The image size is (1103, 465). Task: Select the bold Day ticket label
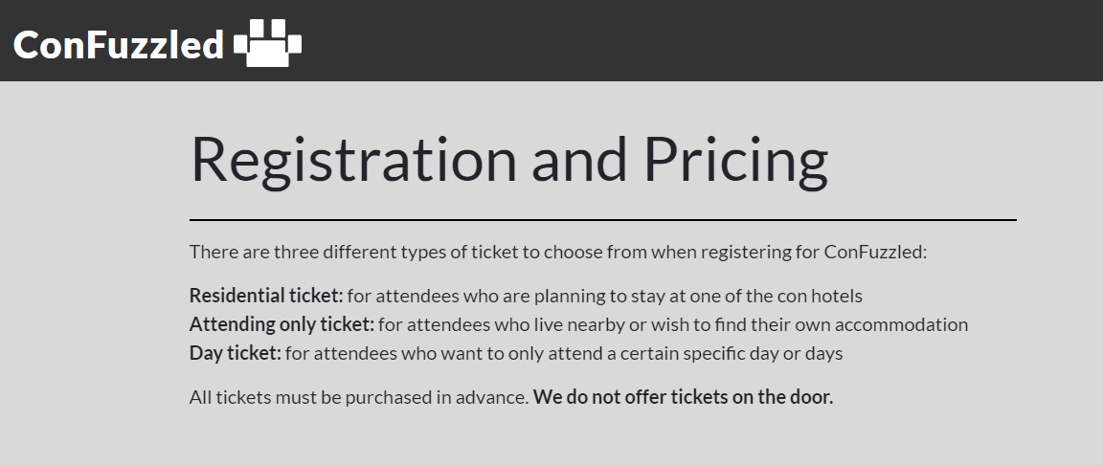coord(235,353)
